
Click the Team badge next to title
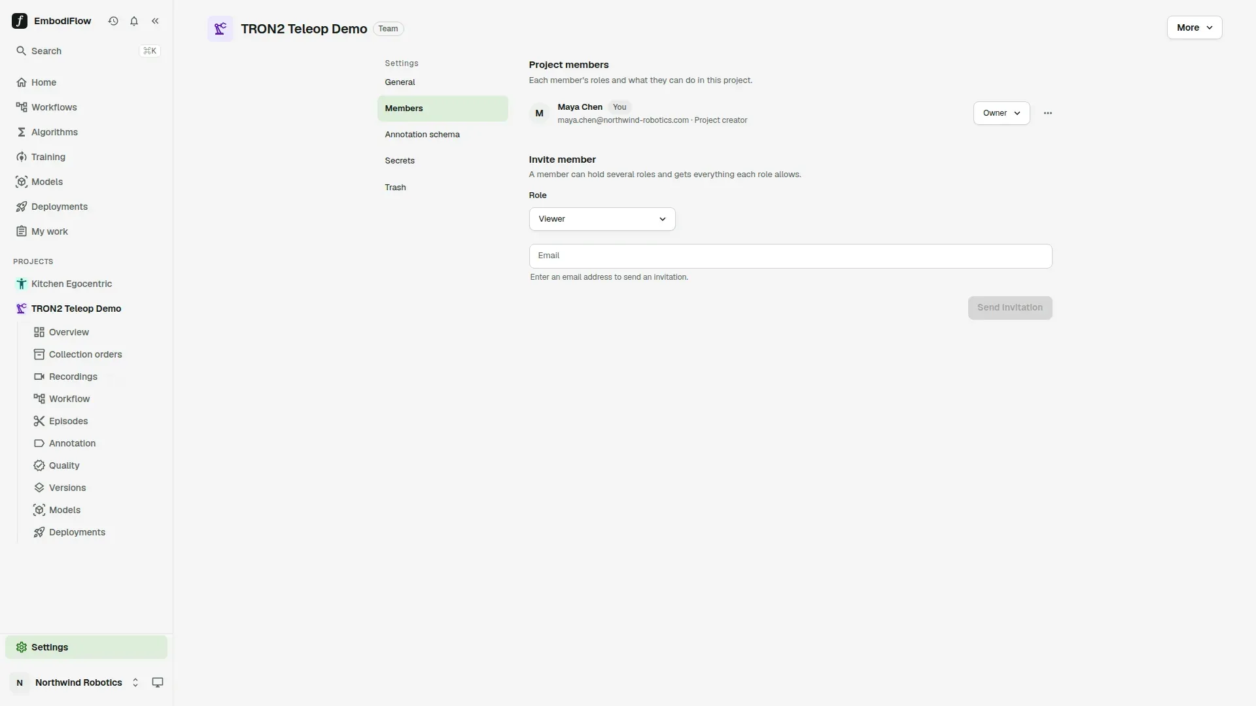[x=388, y=29]
